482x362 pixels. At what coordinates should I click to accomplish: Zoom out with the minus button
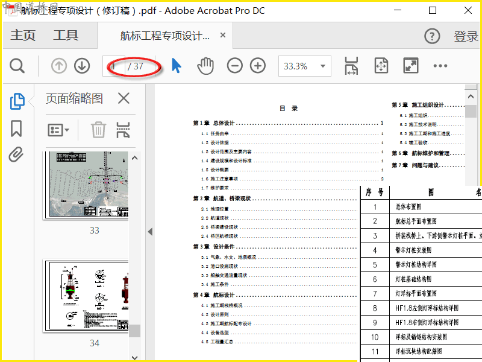tap(235, 66)
